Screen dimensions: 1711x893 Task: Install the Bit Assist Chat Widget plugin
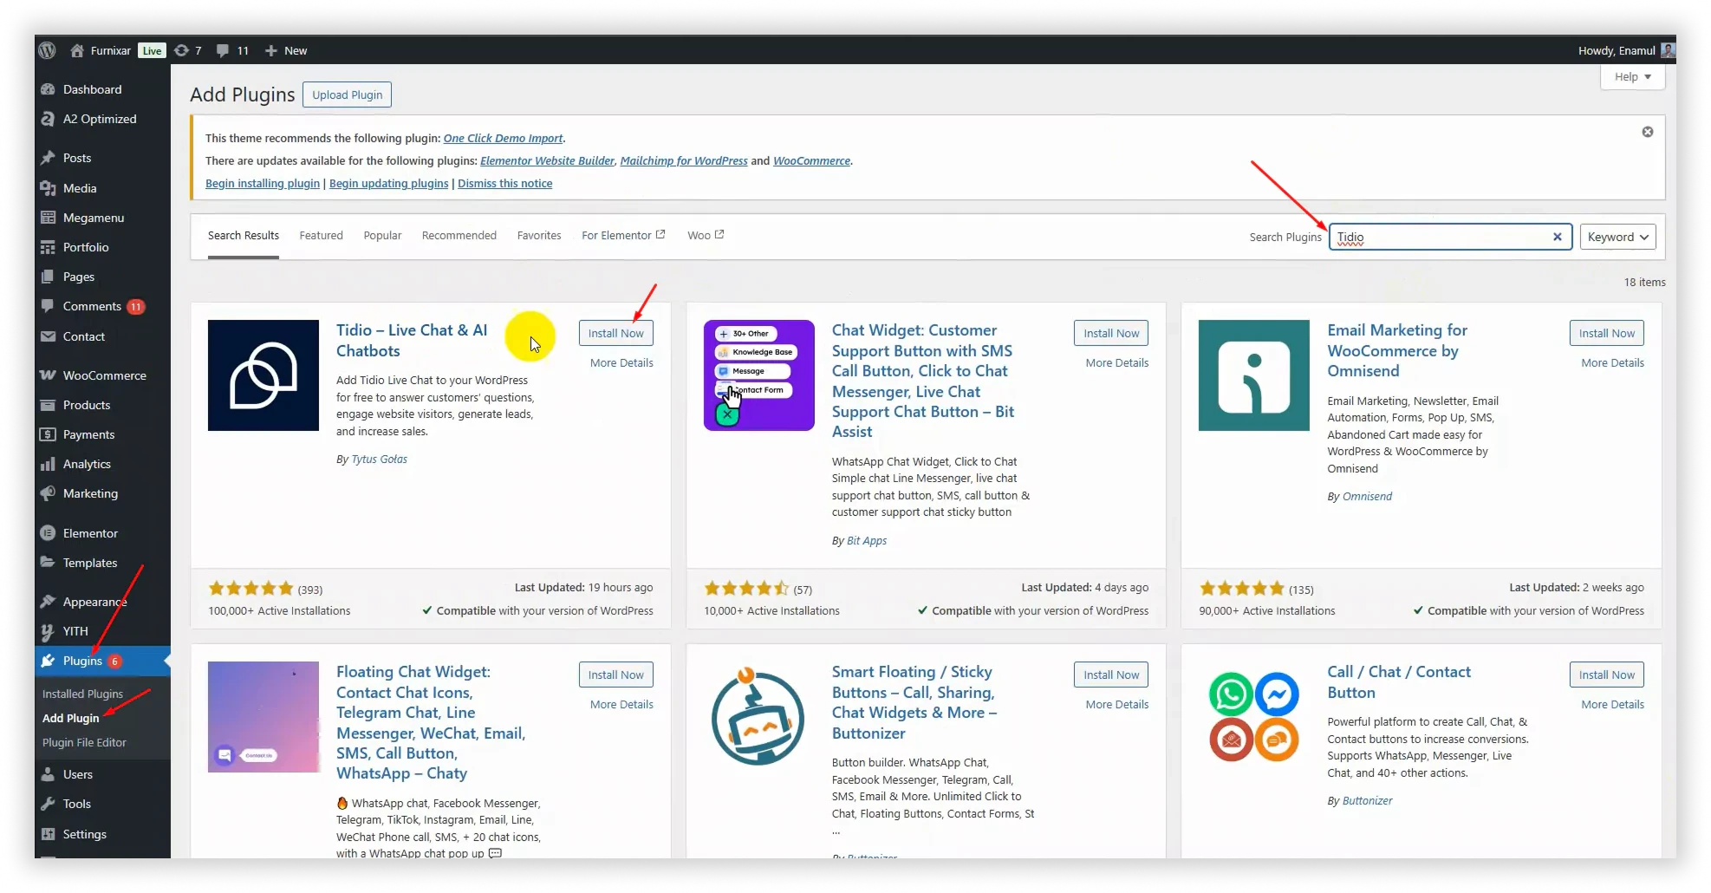1111,333
